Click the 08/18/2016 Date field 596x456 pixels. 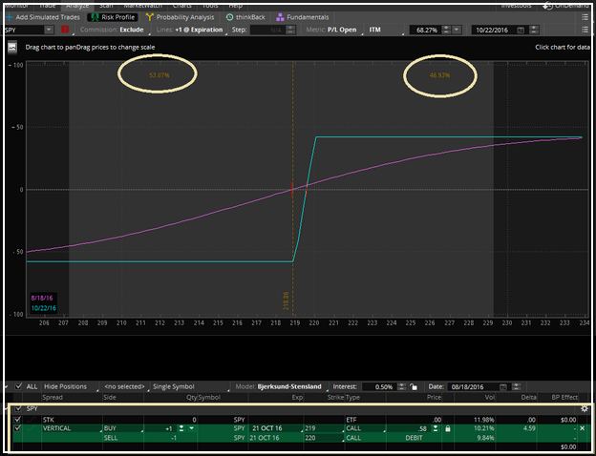[473, 387]
